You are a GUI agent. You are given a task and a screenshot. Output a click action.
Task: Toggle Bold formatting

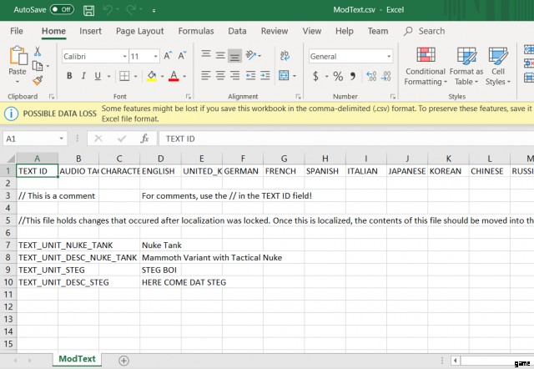pos(69,76)
